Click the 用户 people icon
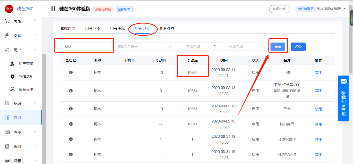353x164 pixels. 7,50
